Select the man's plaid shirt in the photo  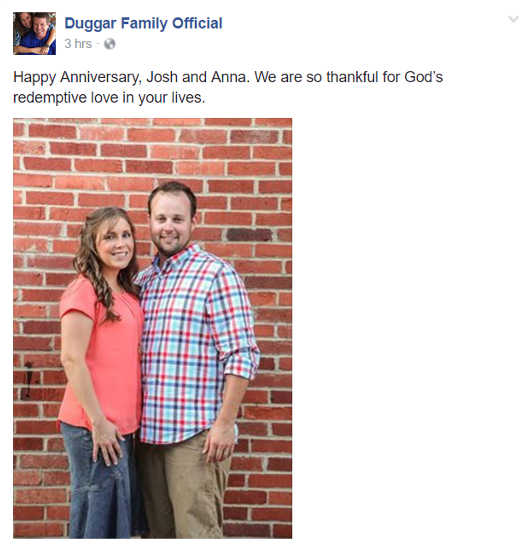(x=197, y=343)
